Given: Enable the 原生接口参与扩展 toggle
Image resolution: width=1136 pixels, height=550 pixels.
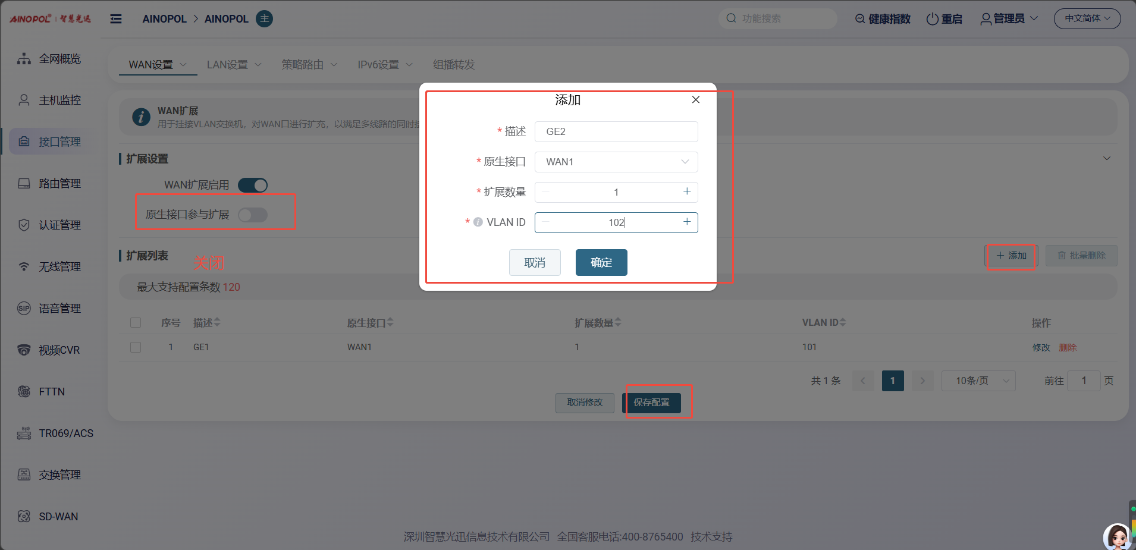Looking at the screenshot, I should click(253, 215).
